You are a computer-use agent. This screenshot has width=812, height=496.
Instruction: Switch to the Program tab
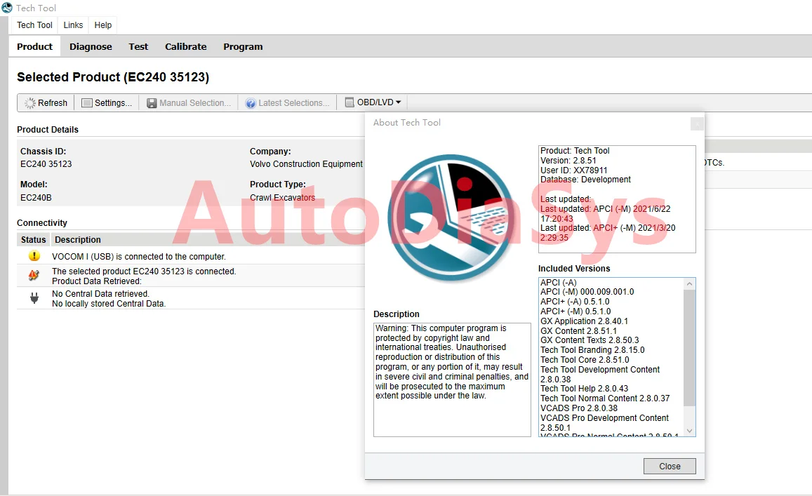(243, 46)
